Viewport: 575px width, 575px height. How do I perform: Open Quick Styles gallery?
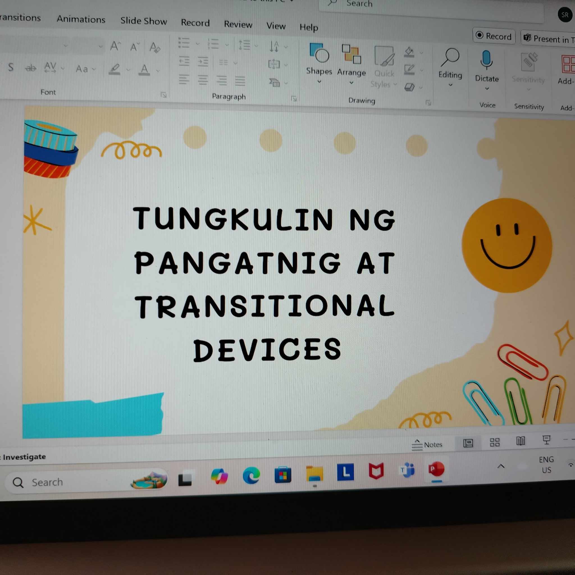(x=384, y=67)
